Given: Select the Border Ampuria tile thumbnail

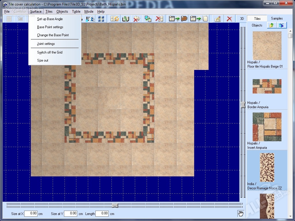Looking at the screenshot, I should (267, 86).
